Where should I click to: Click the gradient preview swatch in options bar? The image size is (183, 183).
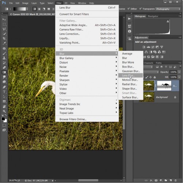[x=19, y=9]
